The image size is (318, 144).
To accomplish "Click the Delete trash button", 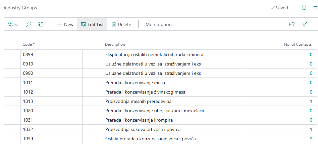I will pyautogui.click(x=121, y=24).
